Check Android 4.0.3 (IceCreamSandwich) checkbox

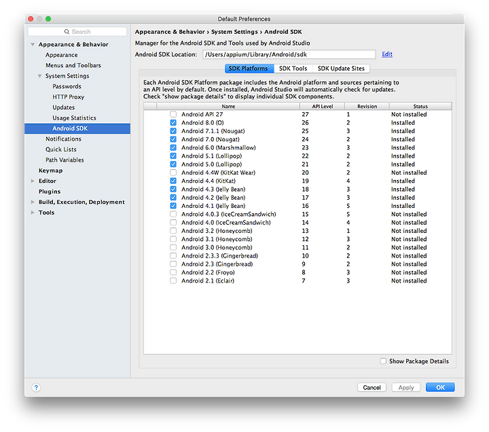pyautogui.click(x=173, y=214)
